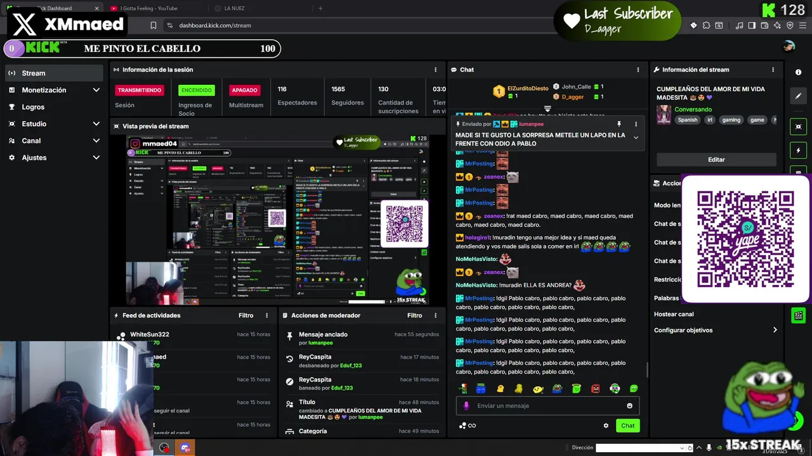Open Acciones de moderador options menu

(x=435, y=315)
